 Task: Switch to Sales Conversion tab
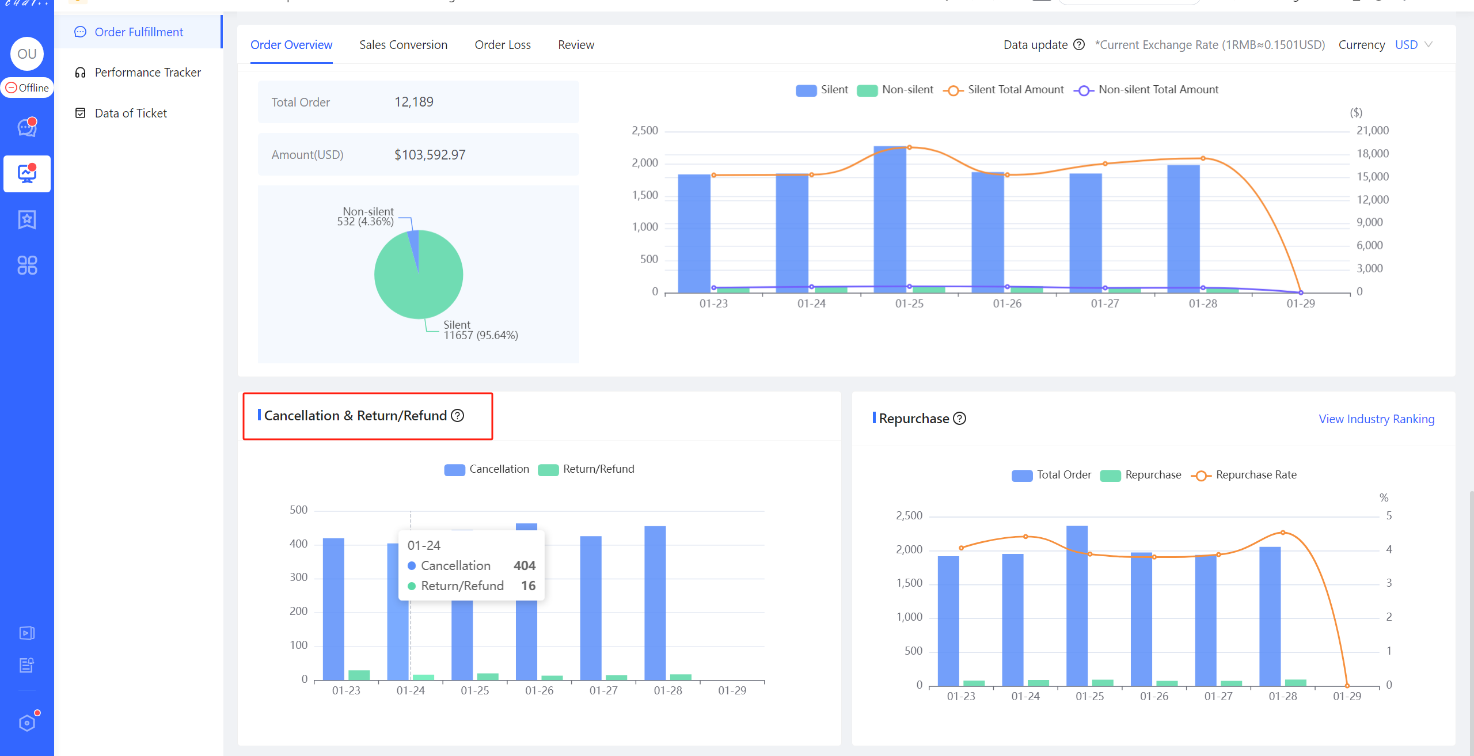403,45
